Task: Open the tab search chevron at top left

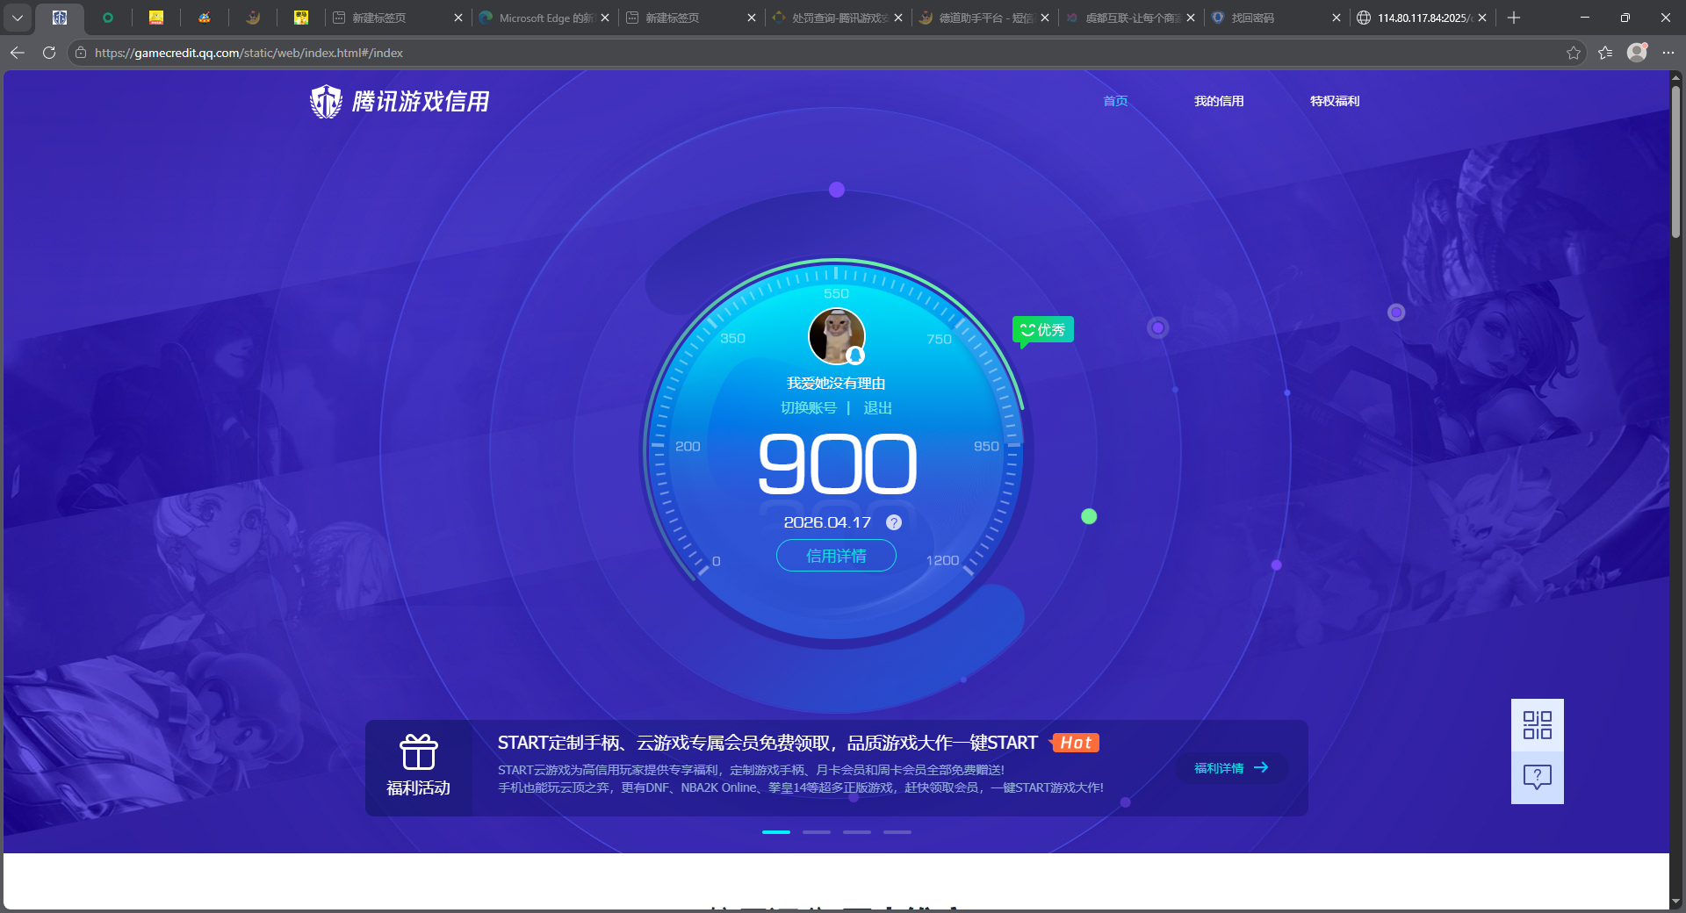Action: [x=18, y=18]
